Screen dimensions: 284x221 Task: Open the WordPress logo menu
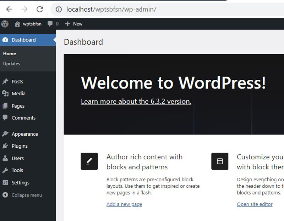[5, 24]
